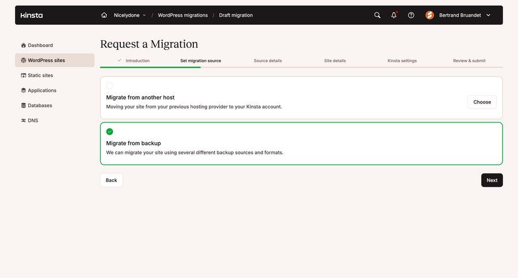
Task: Select the Migrate from another host radio
Action: tap(110, 86)
